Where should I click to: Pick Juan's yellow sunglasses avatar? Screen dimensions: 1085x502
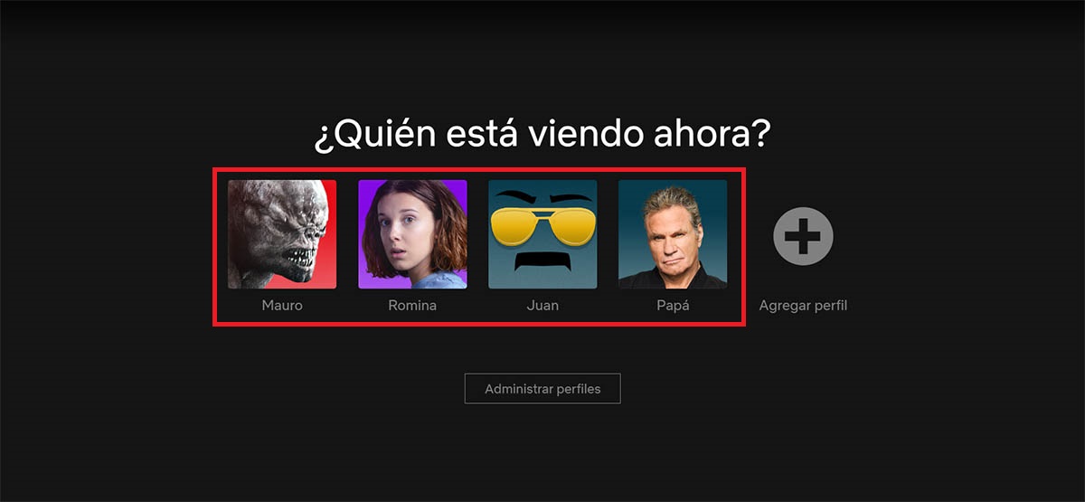[x=542, y=234]
